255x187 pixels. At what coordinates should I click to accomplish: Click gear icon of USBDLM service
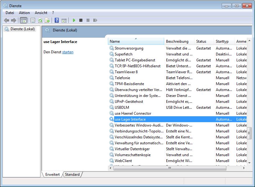pos(111,107)
